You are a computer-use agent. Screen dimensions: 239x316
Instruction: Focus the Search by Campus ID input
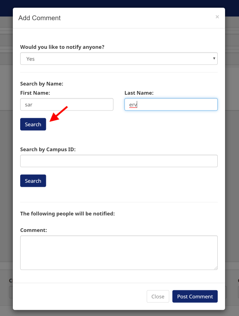coord(119,161)
